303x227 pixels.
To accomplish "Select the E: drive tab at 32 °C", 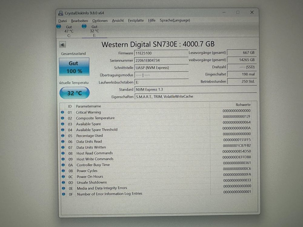I will 94,31.
